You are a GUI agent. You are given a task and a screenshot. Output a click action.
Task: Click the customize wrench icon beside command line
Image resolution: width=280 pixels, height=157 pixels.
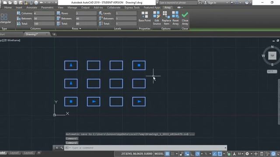[62, 148]
